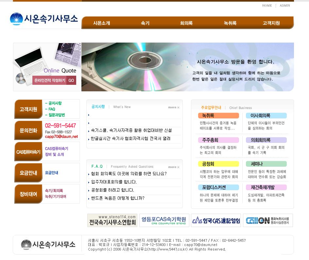Open CAS컴퓨터속기 장비 및 소개 link
The width and height of the screenshot is (309, 260).
pyautogui.click(x=56, y=151)
